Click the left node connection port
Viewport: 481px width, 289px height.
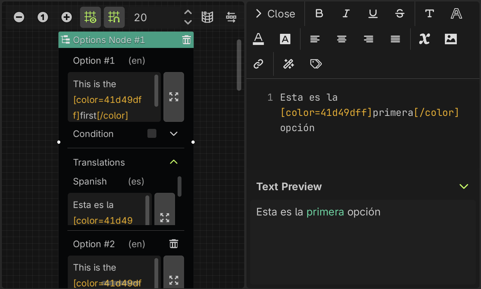[59, 142]
